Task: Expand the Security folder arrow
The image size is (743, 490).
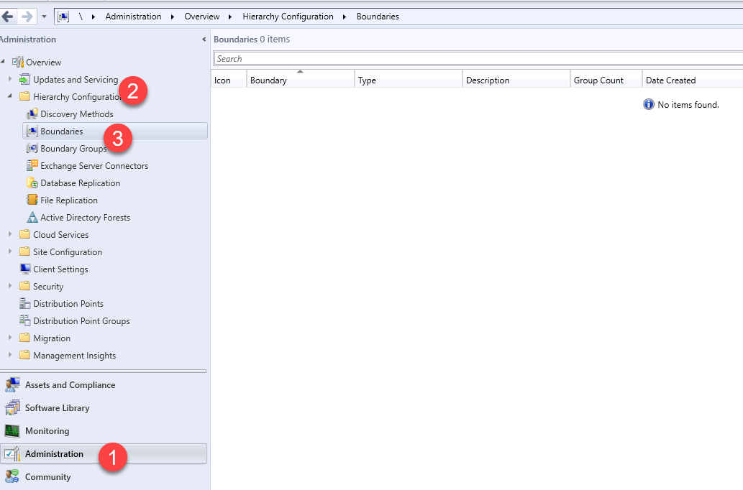Action: pyautogui.click(x=10, y=287)
